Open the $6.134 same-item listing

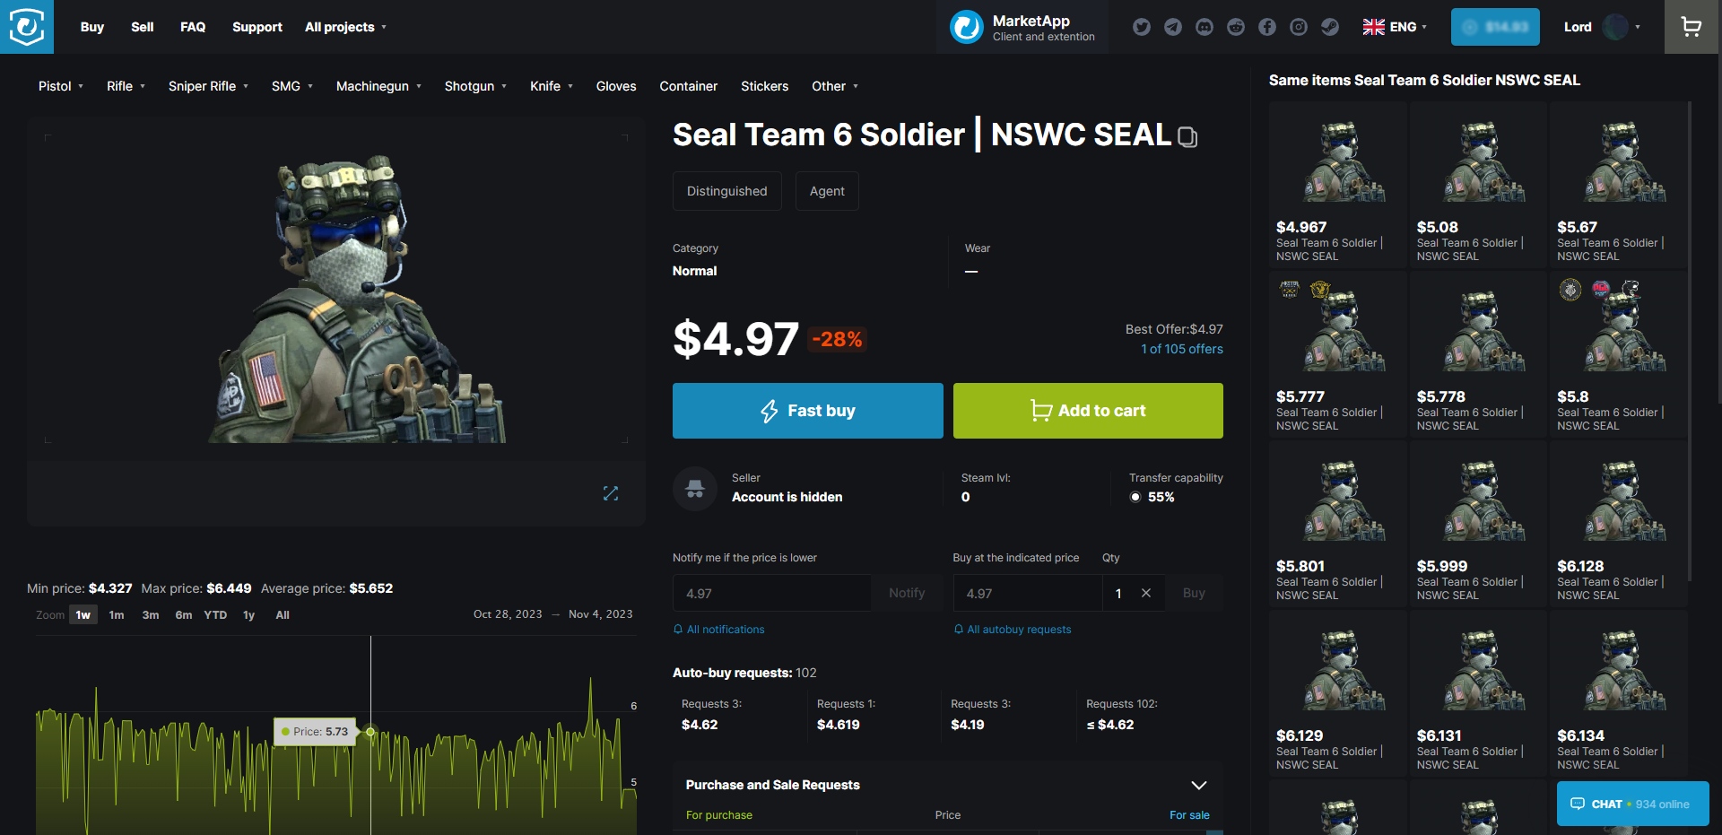coord(1619,693)
